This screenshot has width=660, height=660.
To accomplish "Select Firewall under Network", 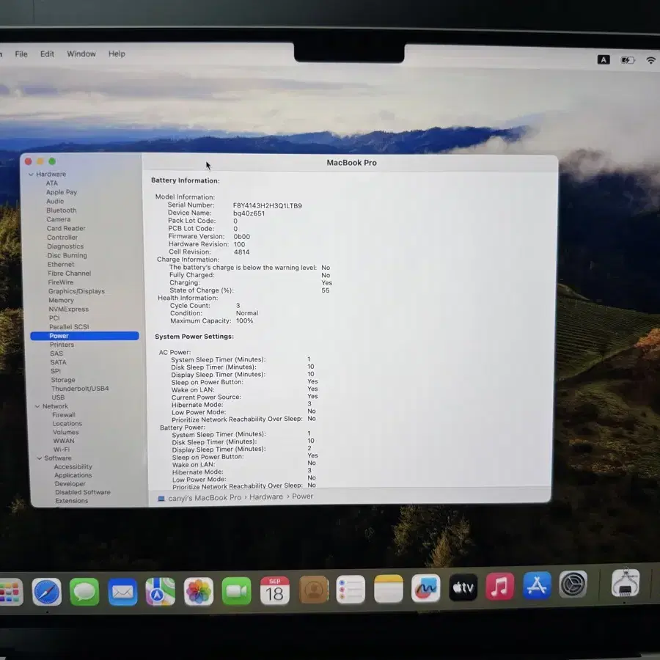I will tap(64, 415).
